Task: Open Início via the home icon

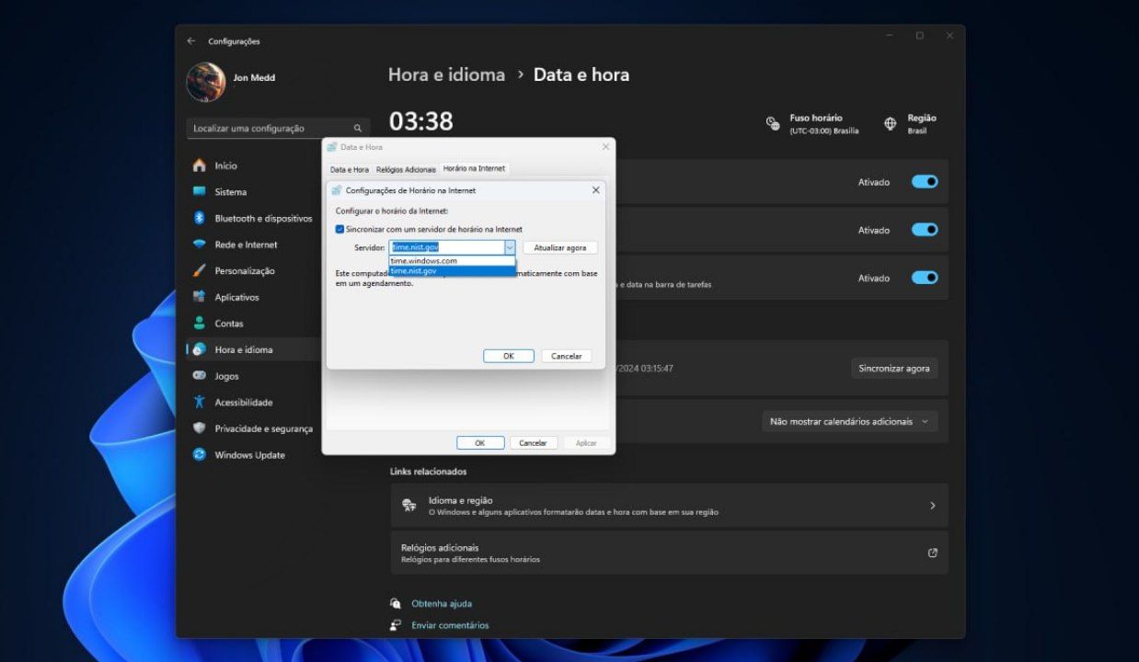Action: (199, 165)
